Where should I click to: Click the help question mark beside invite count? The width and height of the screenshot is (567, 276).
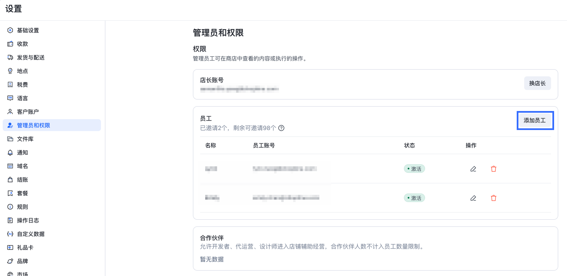pos(281,128)
